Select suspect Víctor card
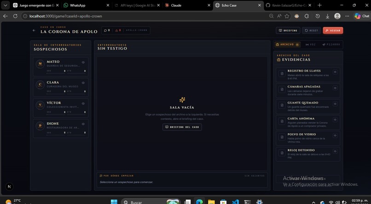371x204 pixels. (x=61, y=108)
